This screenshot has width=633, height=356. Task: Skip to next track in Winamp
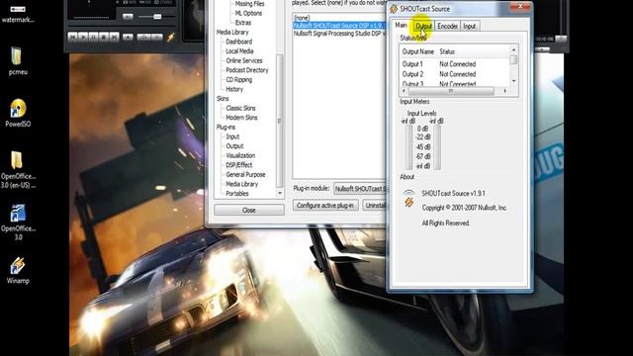point(115,38)
